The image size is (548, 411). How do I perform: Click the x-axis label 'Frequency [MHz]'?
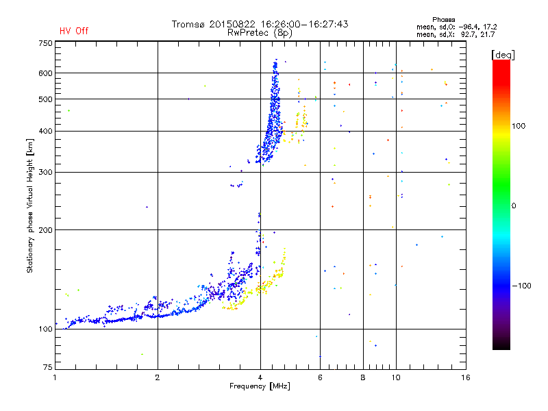[260, 386]
